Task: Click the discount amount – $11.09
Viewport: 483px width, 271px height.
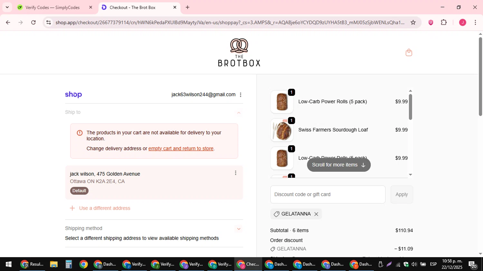Action: pyautogui.click(x=403, y=249)
